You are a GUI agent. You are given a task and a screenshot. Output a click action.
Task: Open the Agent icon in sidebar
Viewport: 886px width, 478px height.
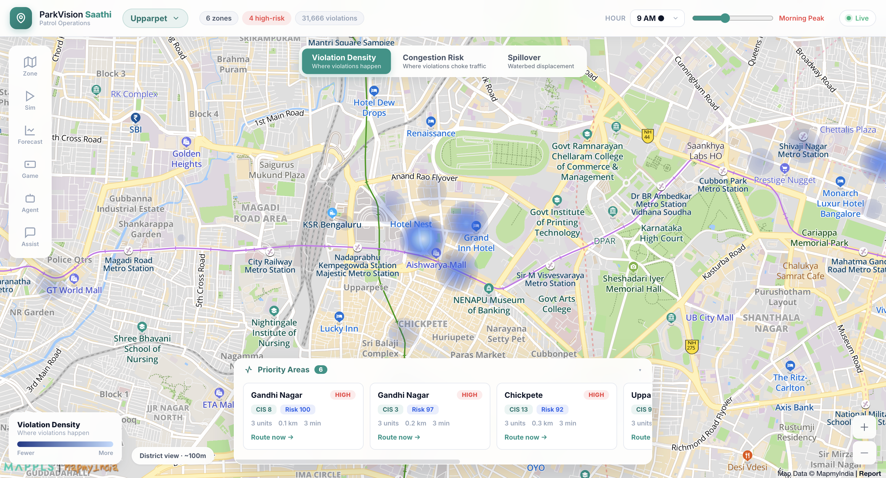click(x=30, y=198)
